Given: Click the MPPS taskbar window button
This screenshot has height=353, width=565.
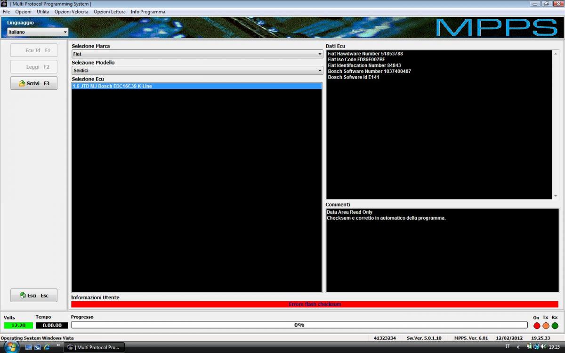Looking at the screenshot, I should coord(94,347).
